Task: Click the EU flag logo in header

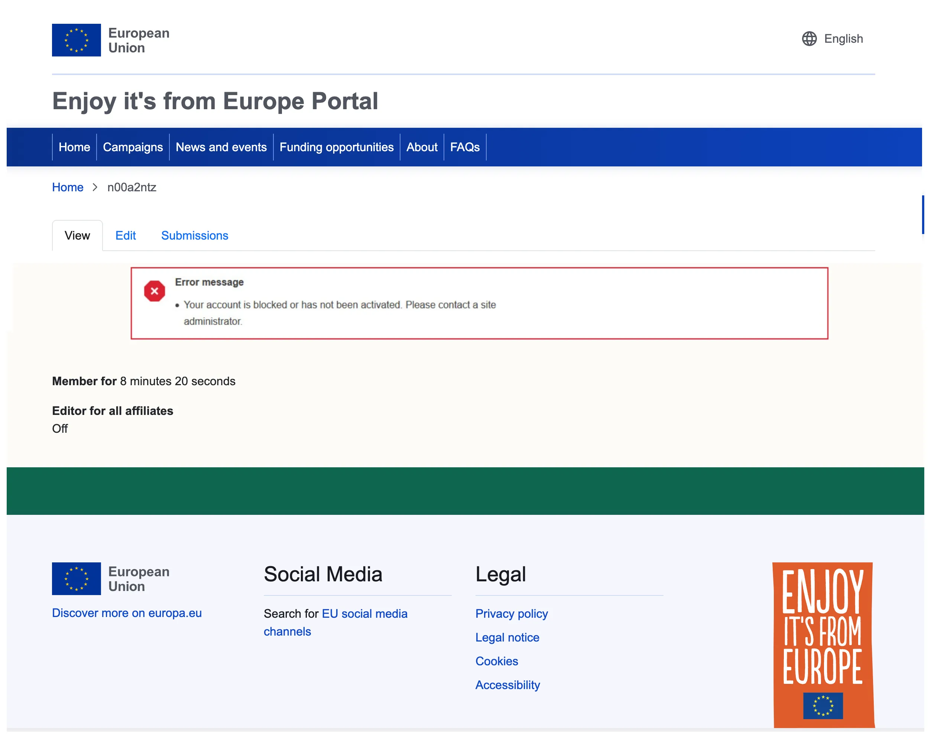Action: (x=76, y=40)
